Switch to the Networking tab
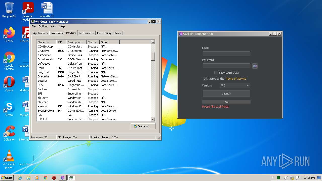The image size is (322, 181). (x=104, y=33)
